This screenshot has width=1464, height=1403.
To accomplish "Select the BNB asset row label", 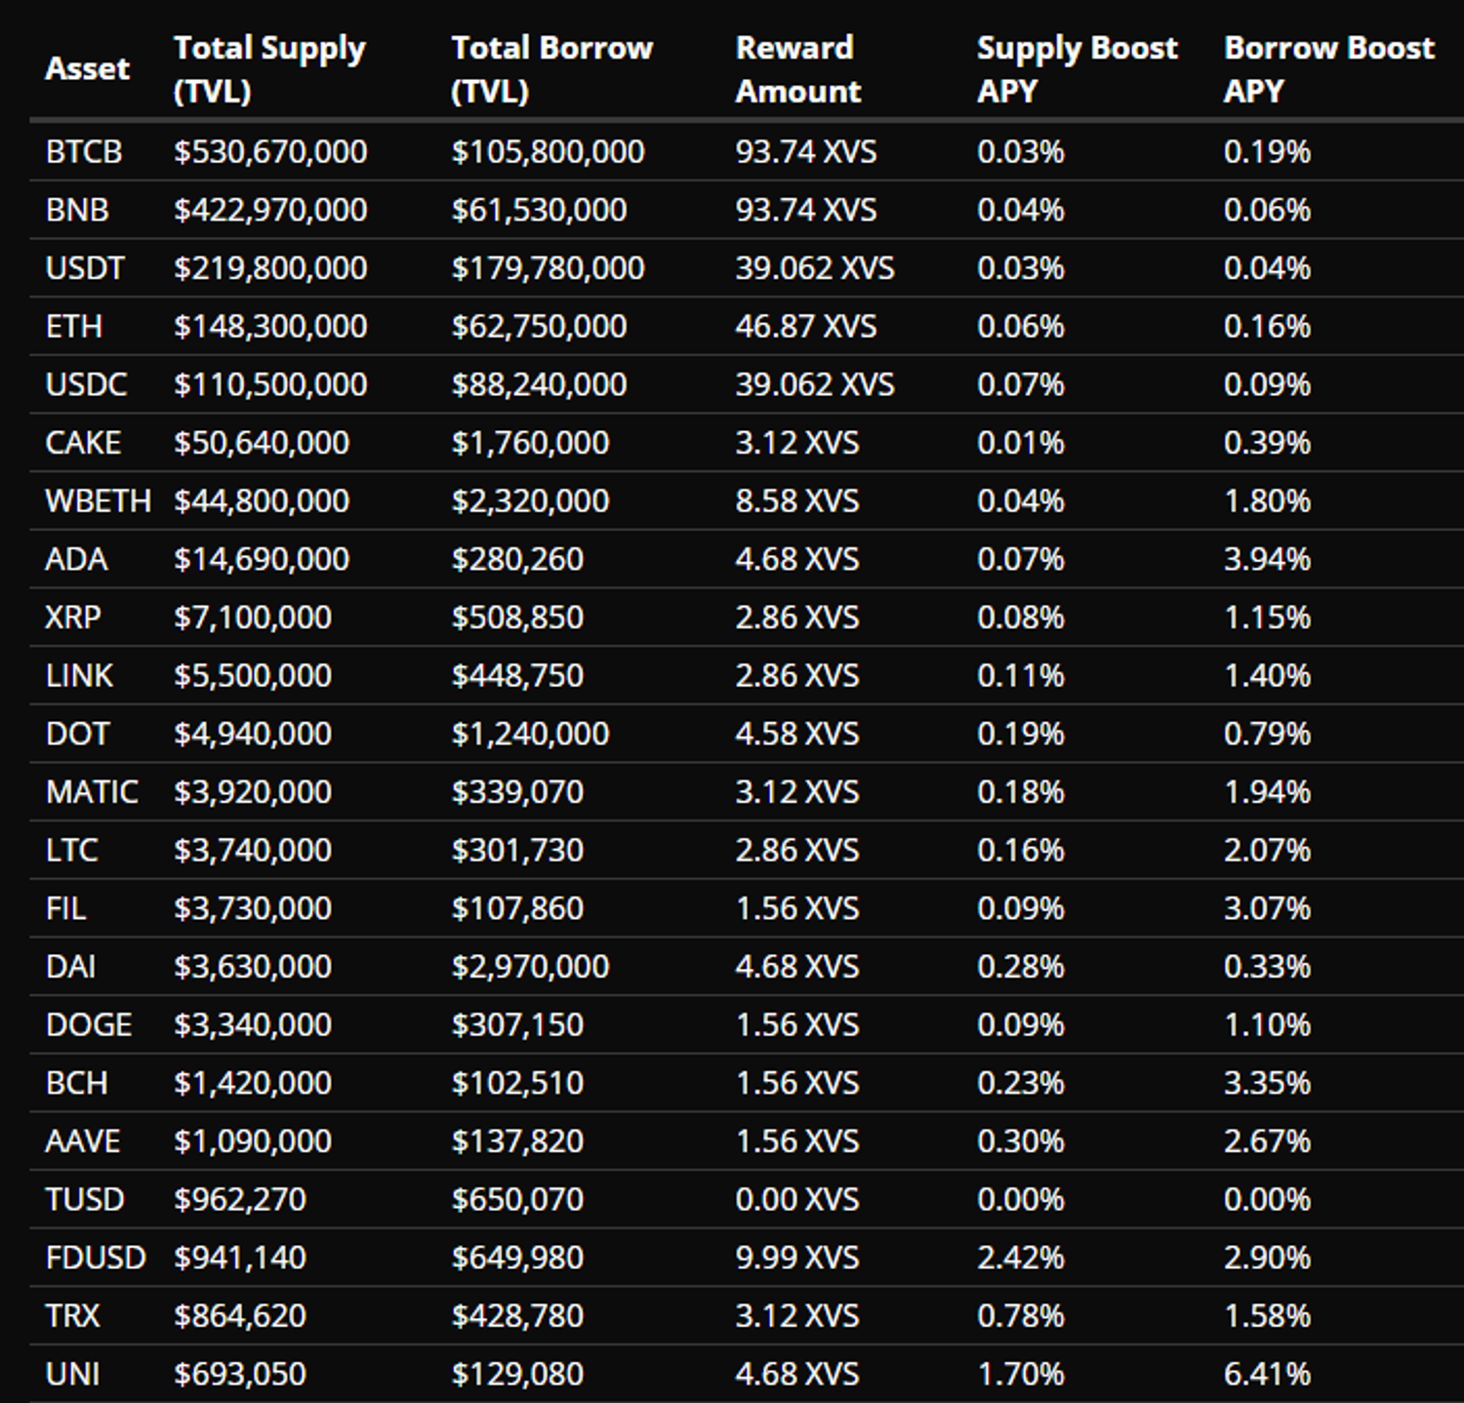I will pos(77,210).
